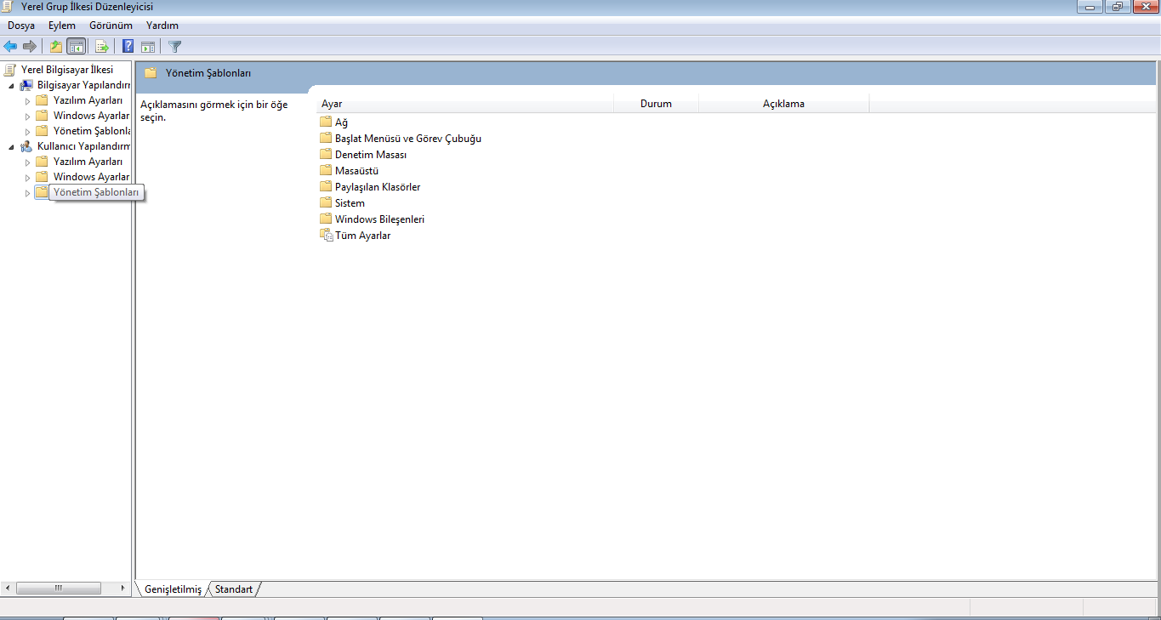Collapse the Kullanıcı Yapılandırması node
Screen dimensions: 1161x620
[x=11, y=146]
